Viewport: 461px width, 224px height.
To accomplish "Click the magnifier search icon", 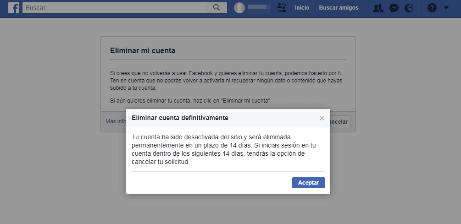I will point(217,8).
